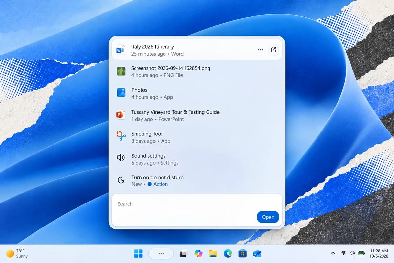
Task: Click the Word icon for Italy 2026 Itinerary
Action: click(121, 50)
